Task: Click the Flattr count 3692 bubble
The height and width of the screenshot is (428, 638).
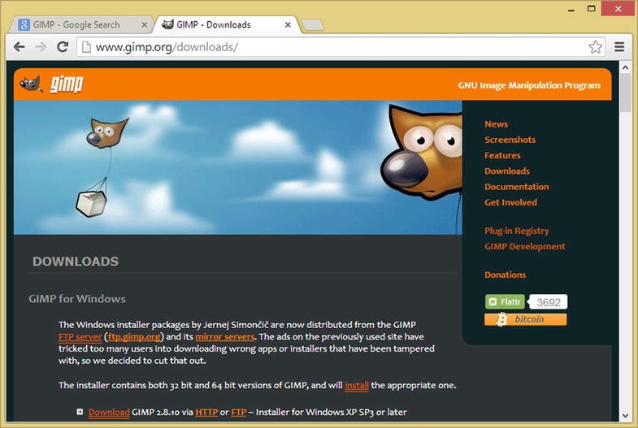Action: pyautogui.click(x=548, y=302)
